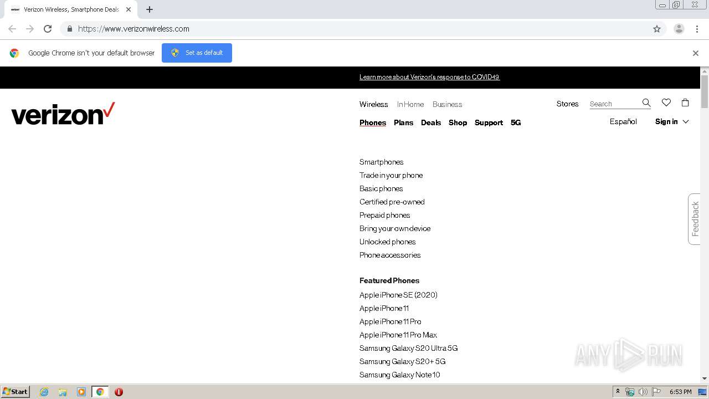Open Apple iPhone 11 Pro Max

[x=398, y=335]
